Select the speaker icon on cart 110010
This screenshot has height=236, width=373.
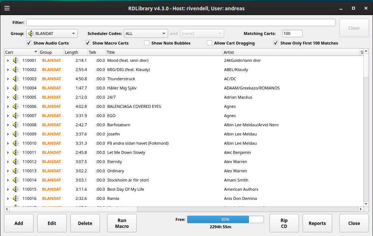(x=16, y=143)
